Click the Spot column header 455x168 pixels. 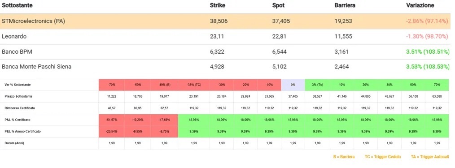tap(278, 5)
